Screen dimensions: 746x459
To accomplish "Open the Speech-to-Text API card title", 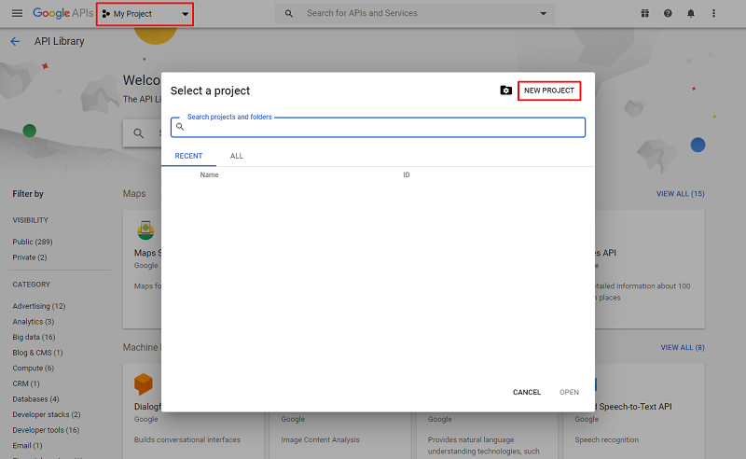I will click(x=632, y=407).
